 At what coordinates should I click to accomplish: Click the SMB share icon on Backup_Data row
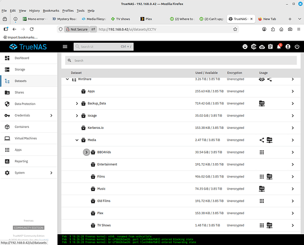262,103
